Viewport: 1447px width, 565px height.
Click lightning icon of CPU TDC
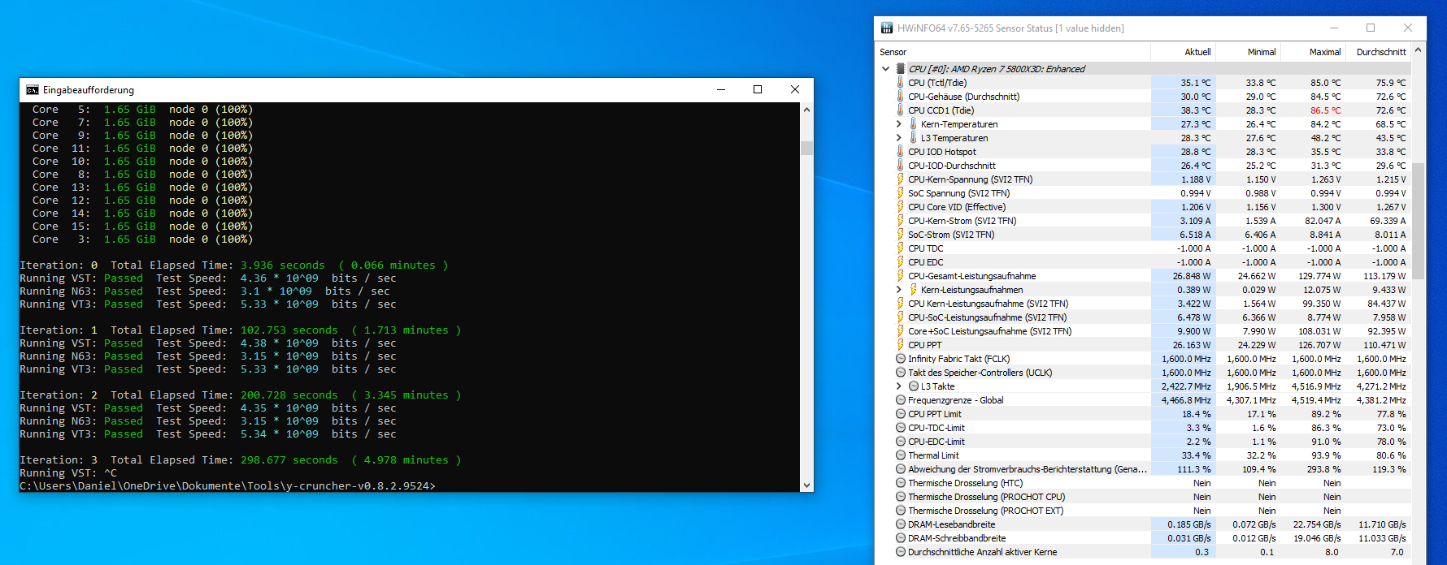(x=901, y=248)
